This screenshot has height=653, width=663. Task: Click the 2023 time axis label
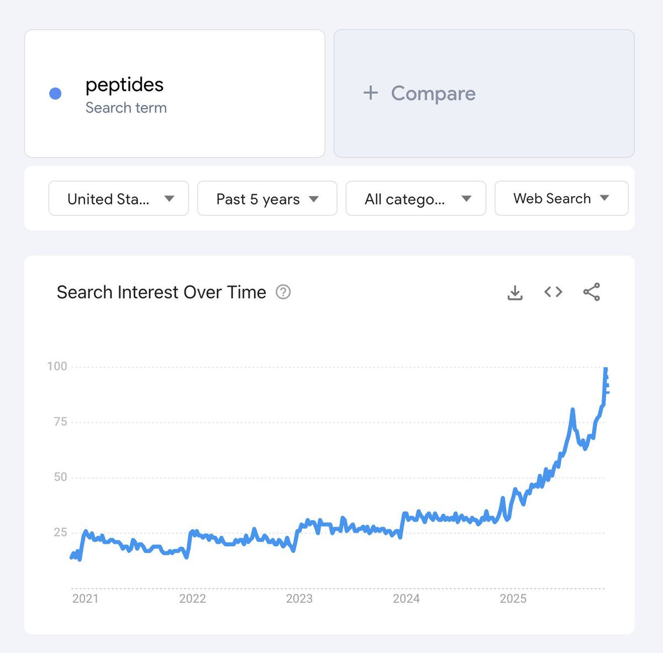(299, 598)
